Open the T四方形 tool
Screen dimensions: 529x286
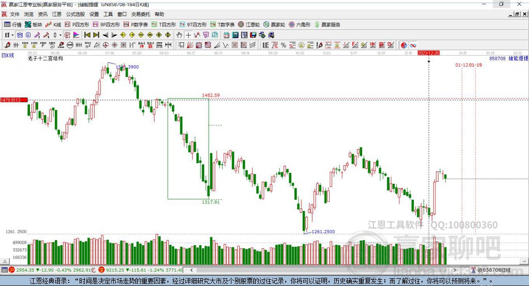coord(164,25)
